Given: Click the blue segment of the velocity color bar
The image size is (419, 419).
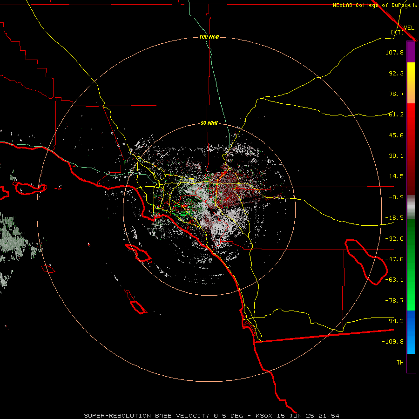Looking at the screenshot, I should [x=411, y=332].
